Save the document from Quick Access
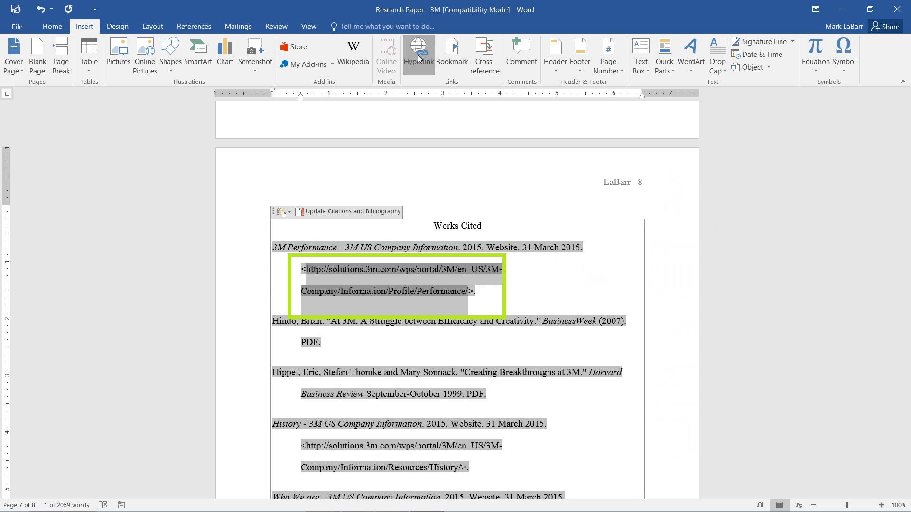This screenshot has width=911, height=512. click(16, 9)
